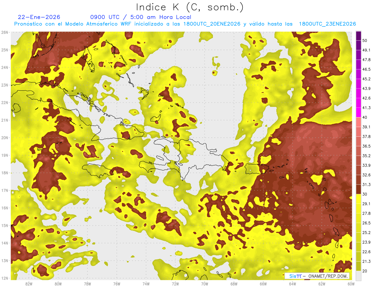Select the legend value 41.3
Image resolution: width=373 pixels, height=288 pixels.
point(366,108)
